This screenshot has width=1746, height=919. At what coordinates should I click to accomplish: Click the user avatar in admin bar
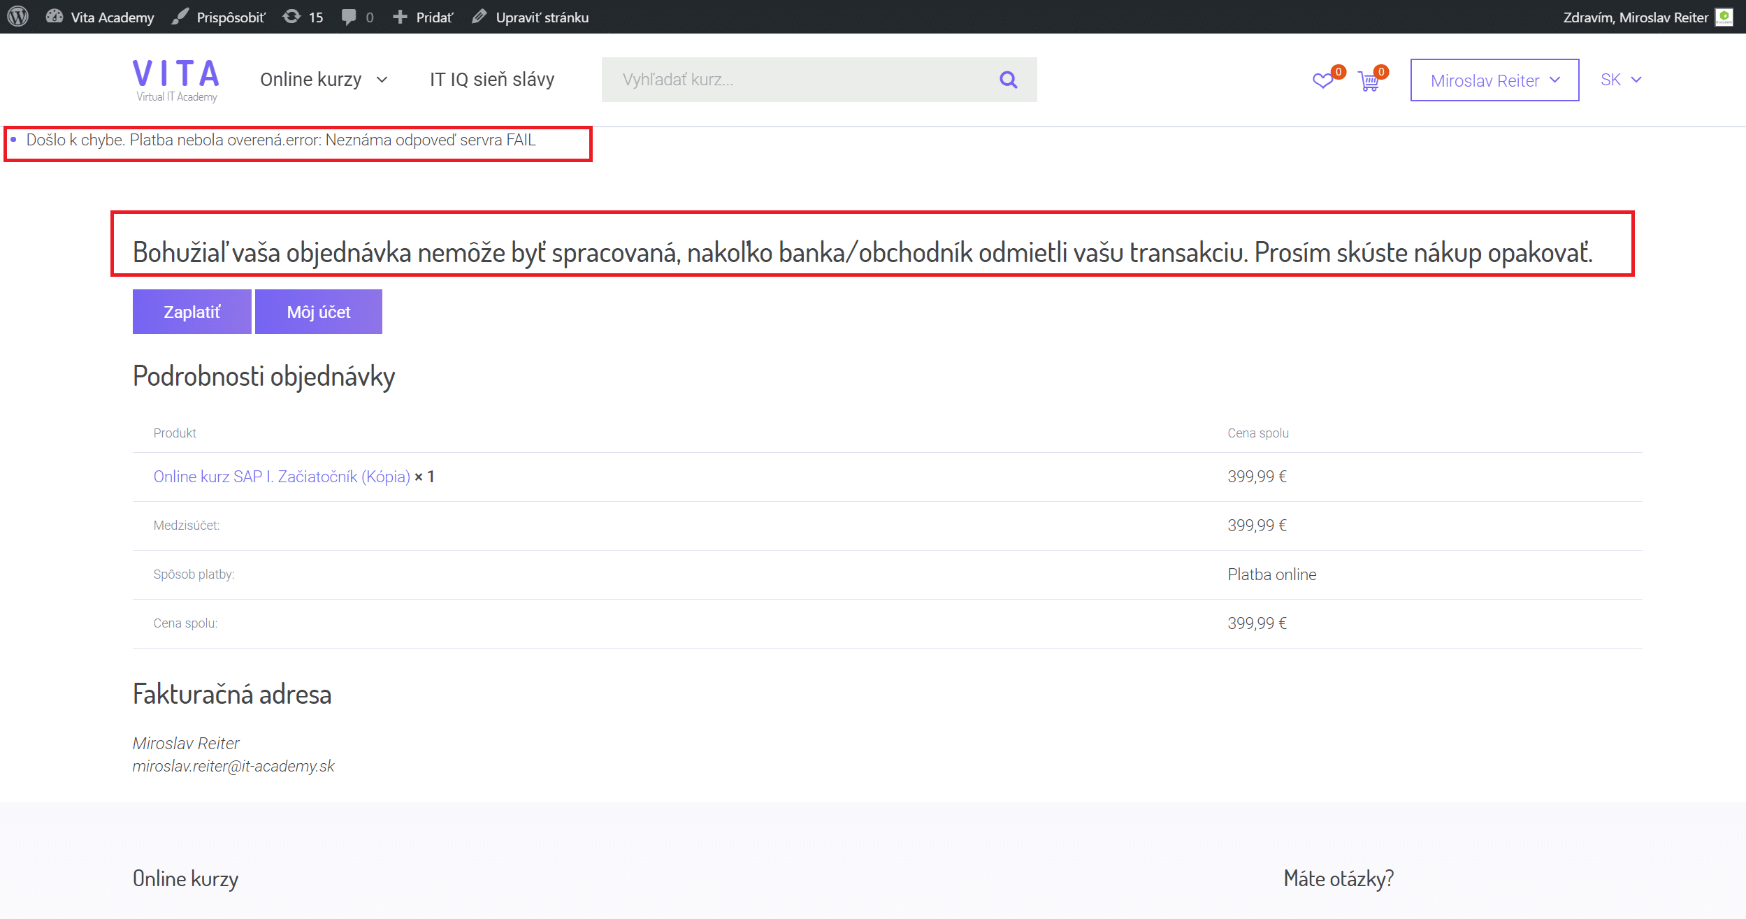click(x=1724, y=17)
